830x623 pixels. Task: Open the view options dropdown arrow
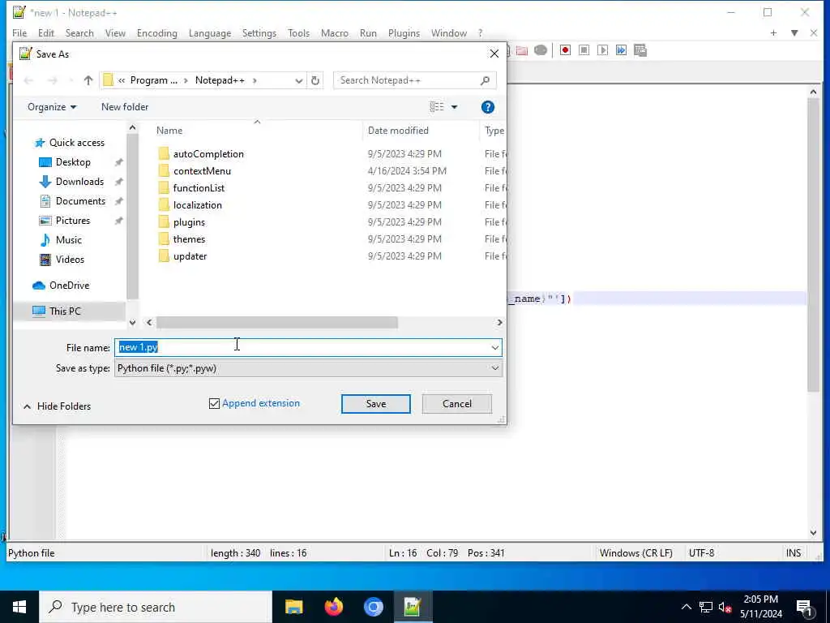(x=454, y=107)
